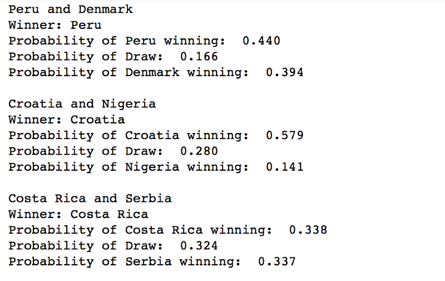445x281 pixels.
Task: Click the 'Peru and Denmark' heading line
Action: (71, 9)
